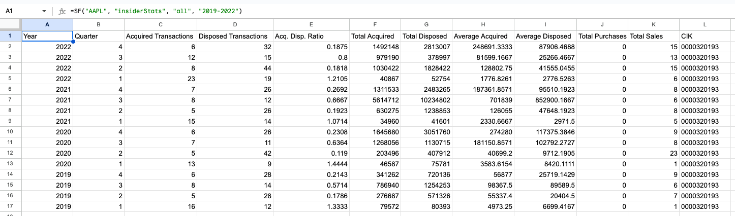Click the ratio cell 0.1875
Viewport: 735px width, 216px height.
tap(311, 47)
